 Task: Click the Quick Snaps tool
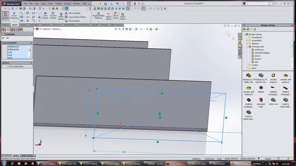[x=116, y=15]
